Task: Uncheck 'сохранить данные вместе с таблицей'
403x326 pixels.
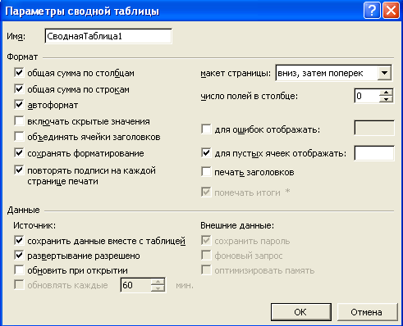Action: coord(19,241)
